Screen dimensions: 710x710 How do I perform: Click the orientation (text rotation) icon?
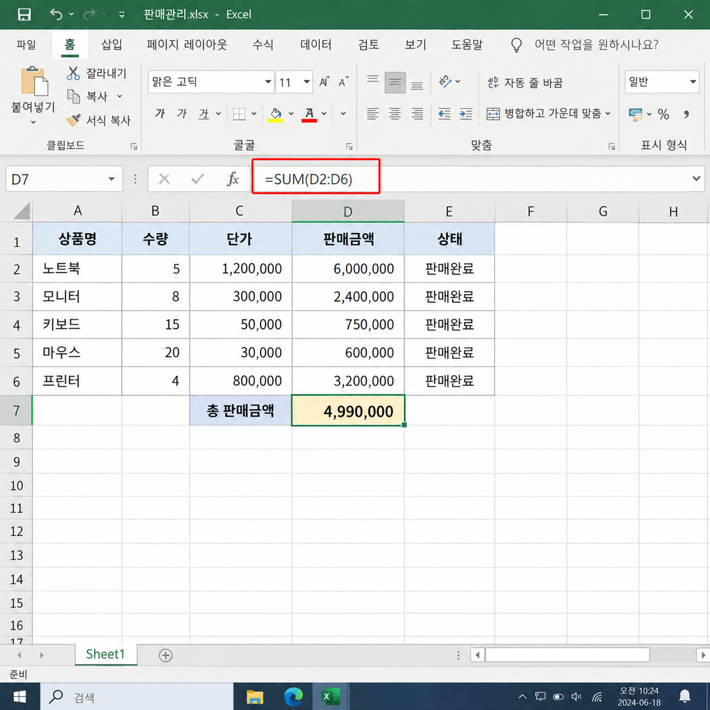[446, 82]
